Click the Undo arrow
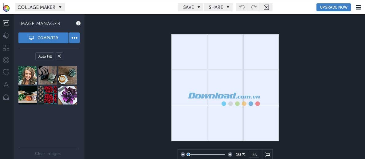This screenshot has width=365, height=159. tap(242, 7)
